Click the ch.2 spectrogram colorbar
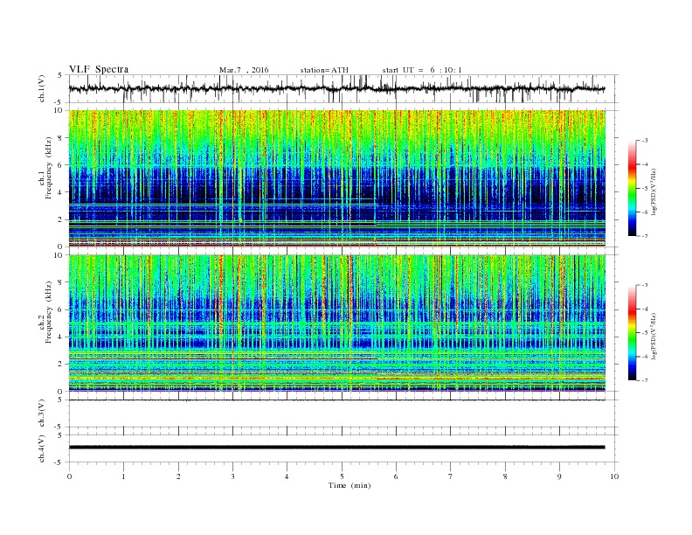Image resolution: width=692 pixels, height=535 pixels. (x=632, y=333)
